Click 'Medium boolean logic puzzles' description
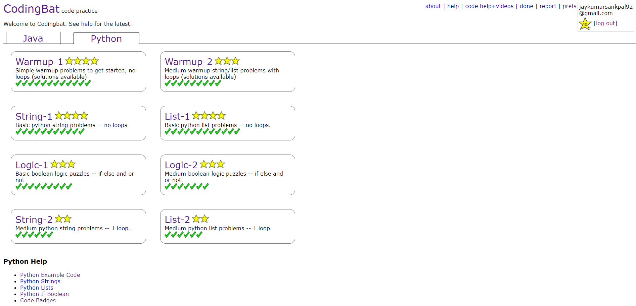 pos(224,177)
